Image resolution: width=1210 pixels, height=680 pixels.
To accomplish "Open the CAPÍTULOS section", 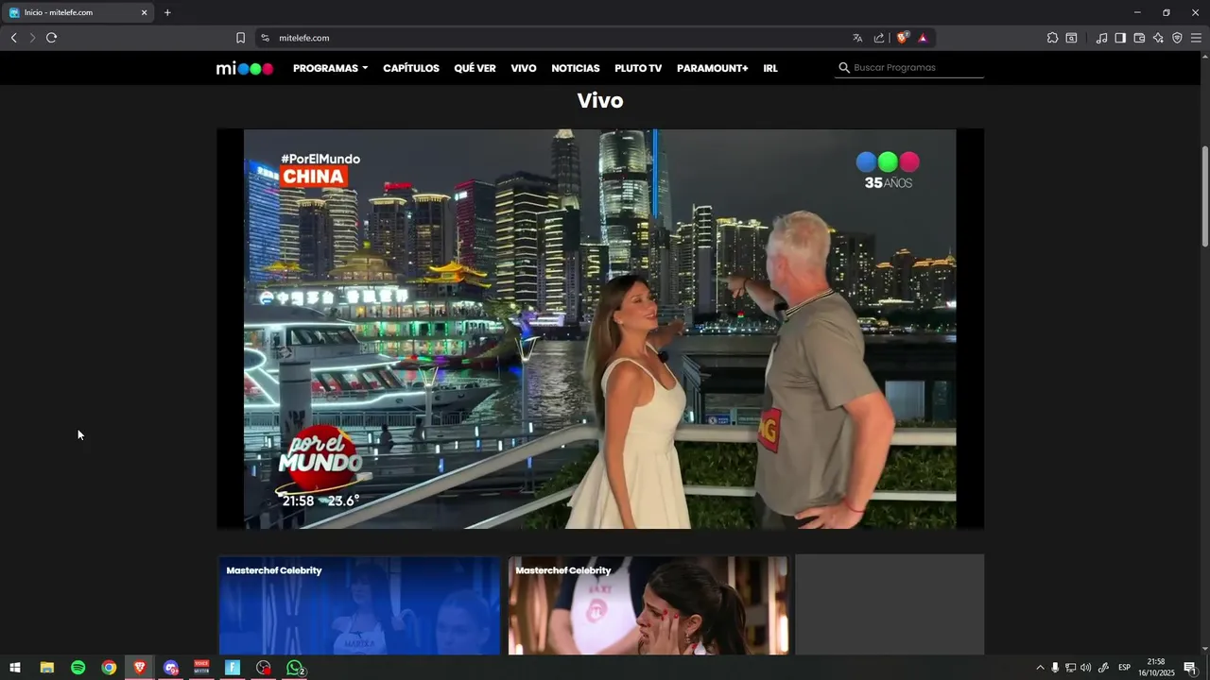I will click(411, 68).
